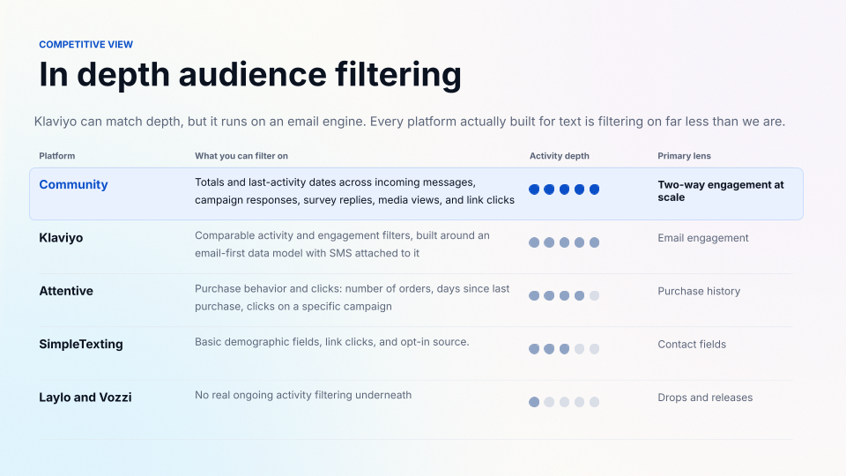The width and height of the screenshot is (846, 476).
Task: Click Community's blue activity depth dots
Action: pos(564,190)
